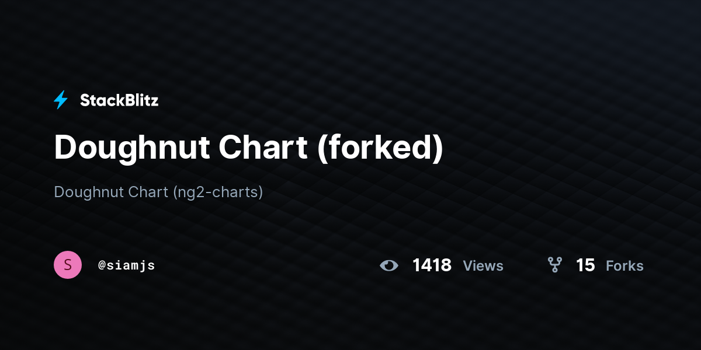
Task: Click the fork branch icon
Action: (554, 265)
